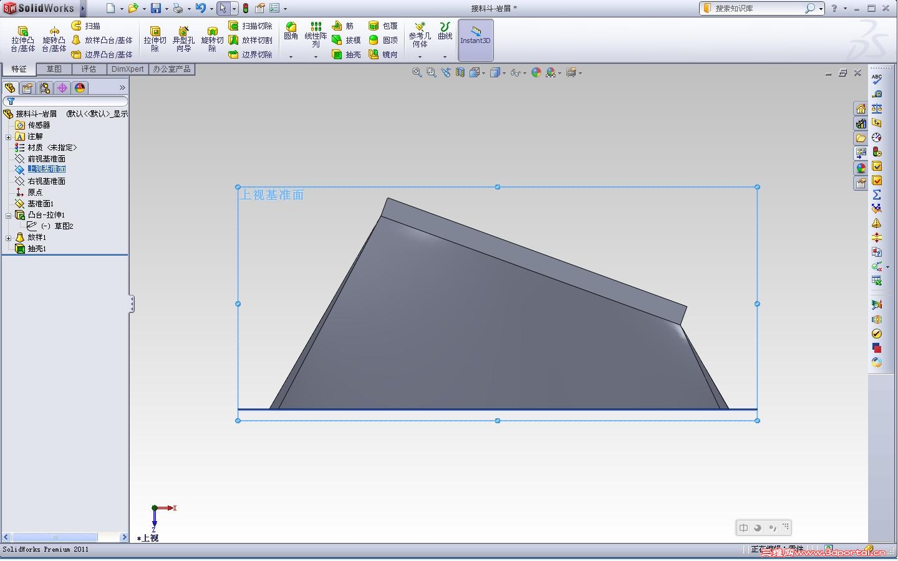
Task: Click the 边界切除 boundary cut tool
Action: (251, 54)
